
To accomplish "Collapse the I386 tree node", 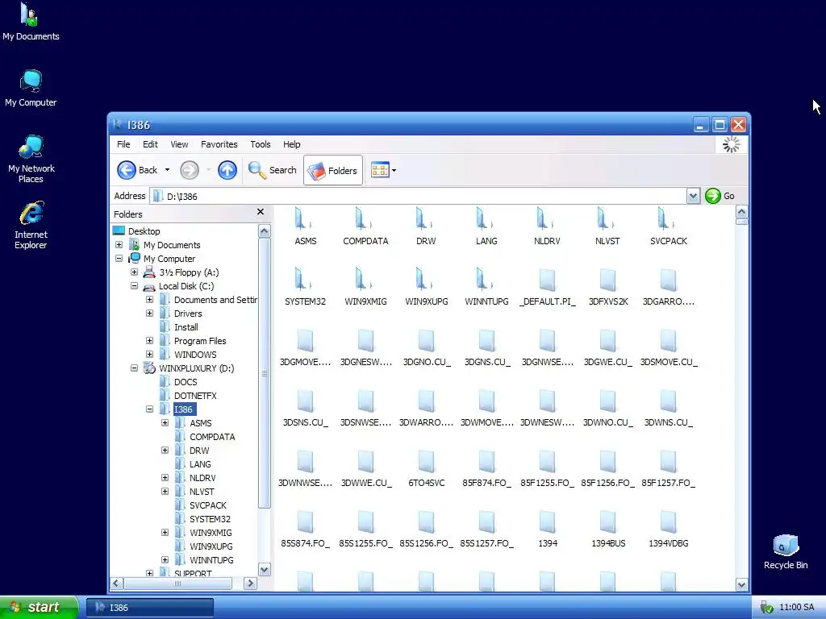I will coord(149,409).
